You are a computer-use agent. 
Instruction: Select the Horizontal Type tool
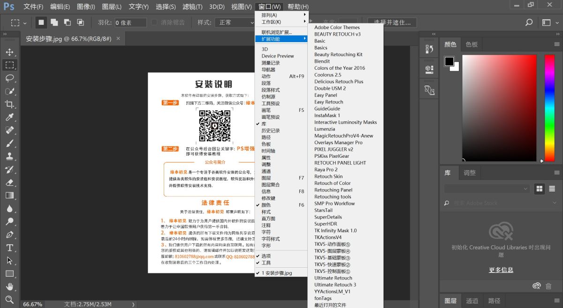pos(9,248)
